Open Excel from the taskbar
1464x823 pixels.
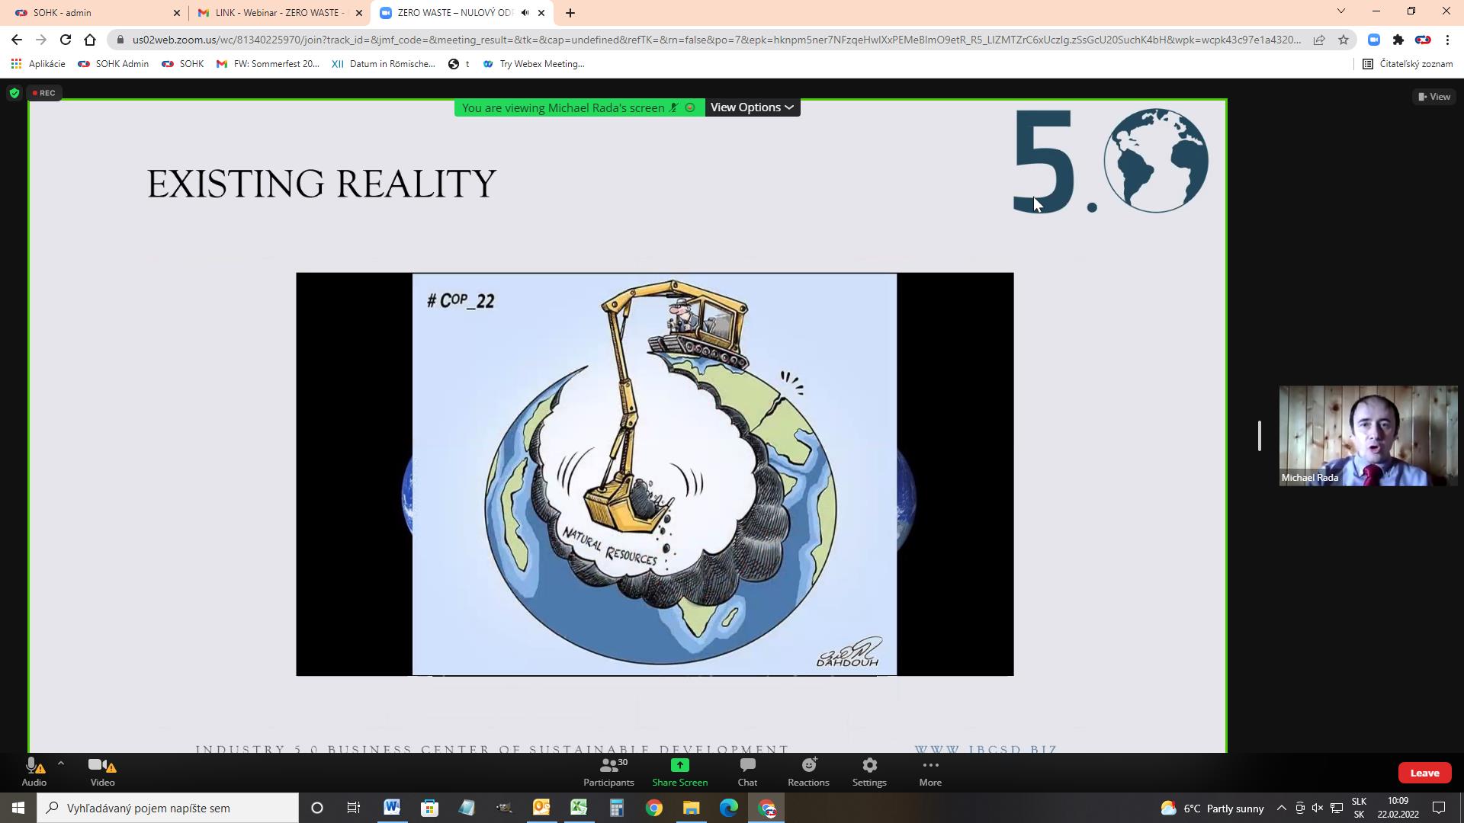pyautogui.click(x=579, y=808)
